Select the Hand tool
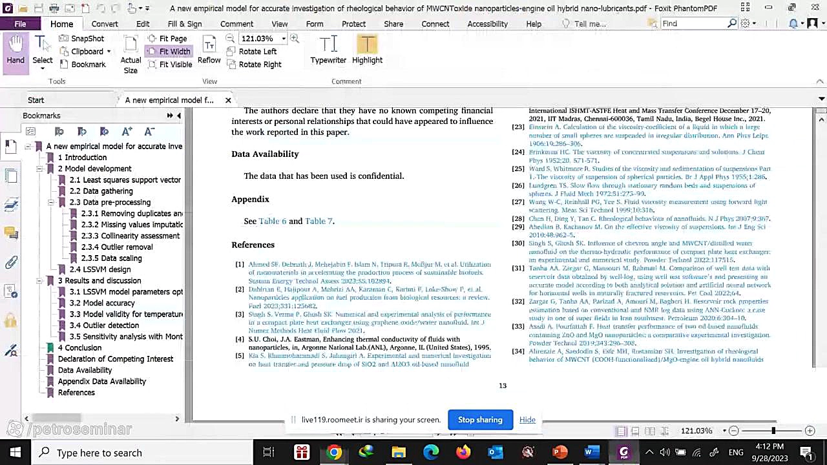The width and height of the screenshot is (827, 465). tap(16, 50)
